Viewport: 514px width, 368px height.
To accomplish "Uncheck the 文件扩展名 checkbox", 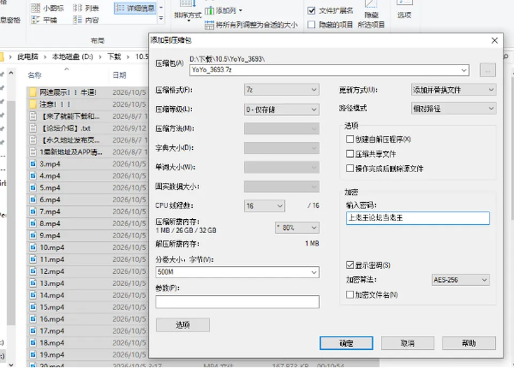I will 312,11.
